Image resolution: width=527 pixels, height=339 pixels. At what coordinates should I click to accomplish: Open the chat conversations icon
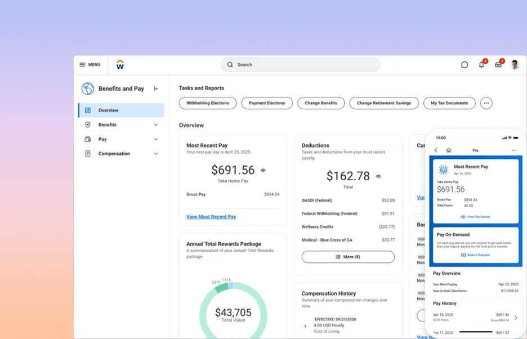click(465, 64)
